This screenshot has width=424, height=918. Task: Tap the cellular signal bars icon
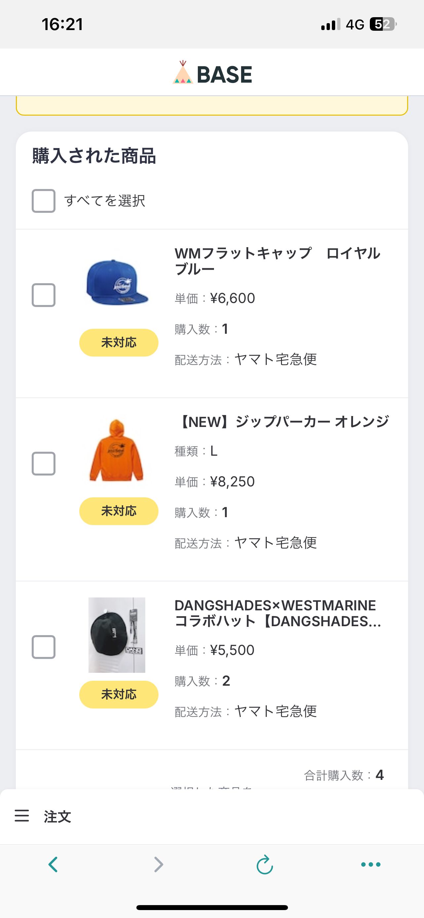tap(330, 24)
